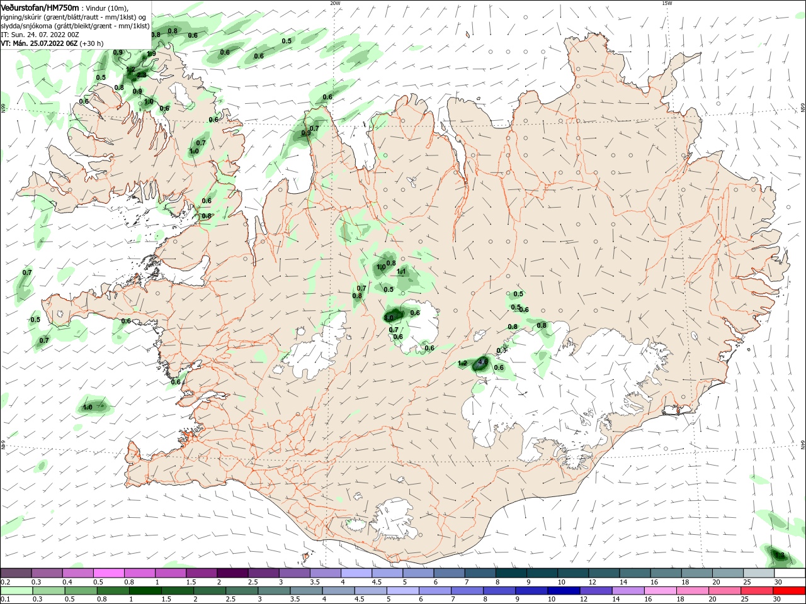Pick the light blue top-row swatch above 4

coord(356,573)
